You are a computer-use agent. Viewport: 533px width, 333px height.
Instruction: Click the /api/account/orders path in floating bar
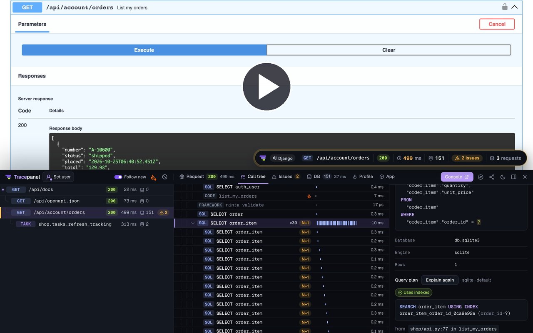(343, 158)
